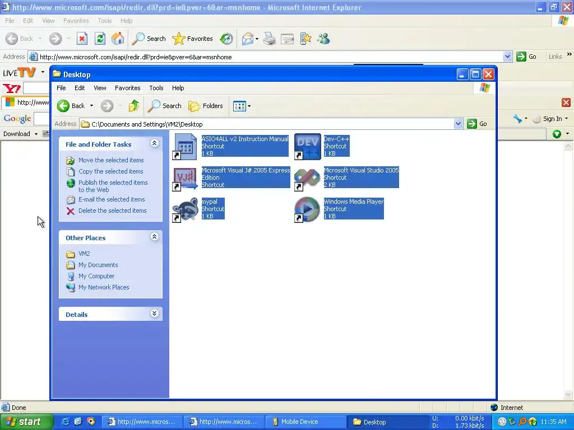This screenshot has height=430, width=574.
Task: Open the View menu in Desktop window
Action: 100,88
